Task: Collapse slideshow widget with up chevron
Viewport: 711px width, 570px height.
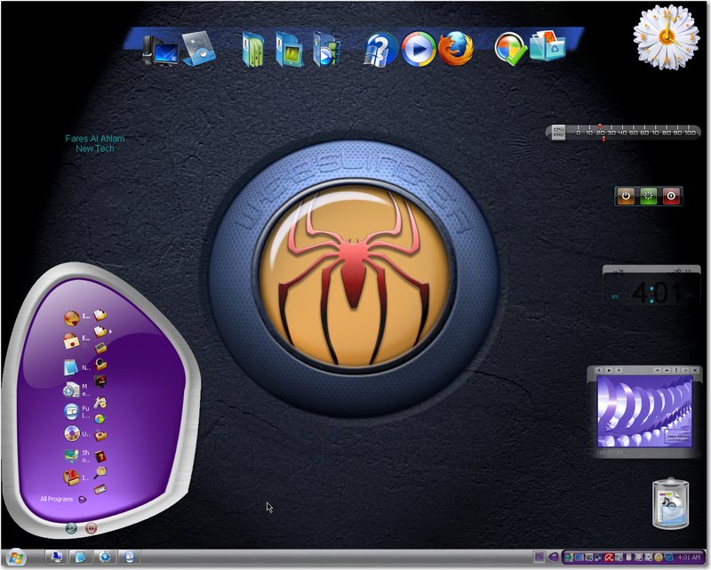Action: 657,370
